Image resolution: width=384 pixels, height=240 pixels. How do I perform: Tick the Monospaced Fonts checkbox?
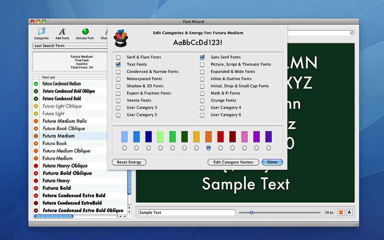click(x=118, y=79)
